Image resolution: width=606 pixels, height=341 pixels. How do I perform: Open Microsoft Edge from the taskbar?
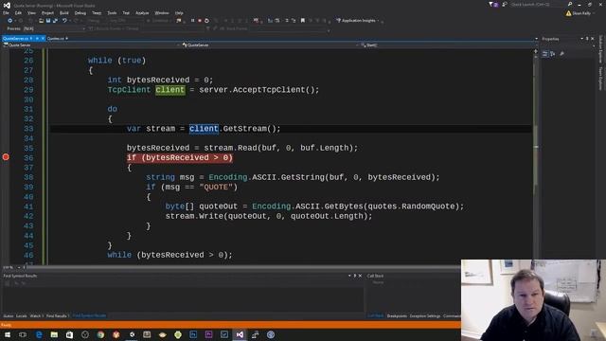tap(39, 334)
